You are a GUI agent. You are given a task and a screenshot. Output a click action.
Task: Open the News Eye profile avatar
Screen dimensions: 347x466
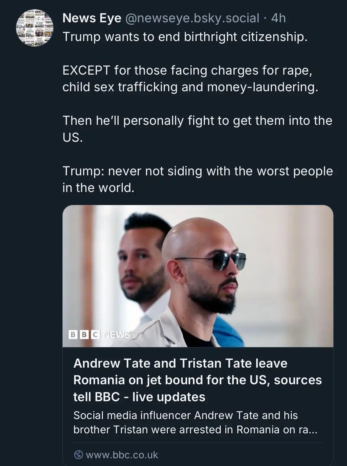click(35, 28)
